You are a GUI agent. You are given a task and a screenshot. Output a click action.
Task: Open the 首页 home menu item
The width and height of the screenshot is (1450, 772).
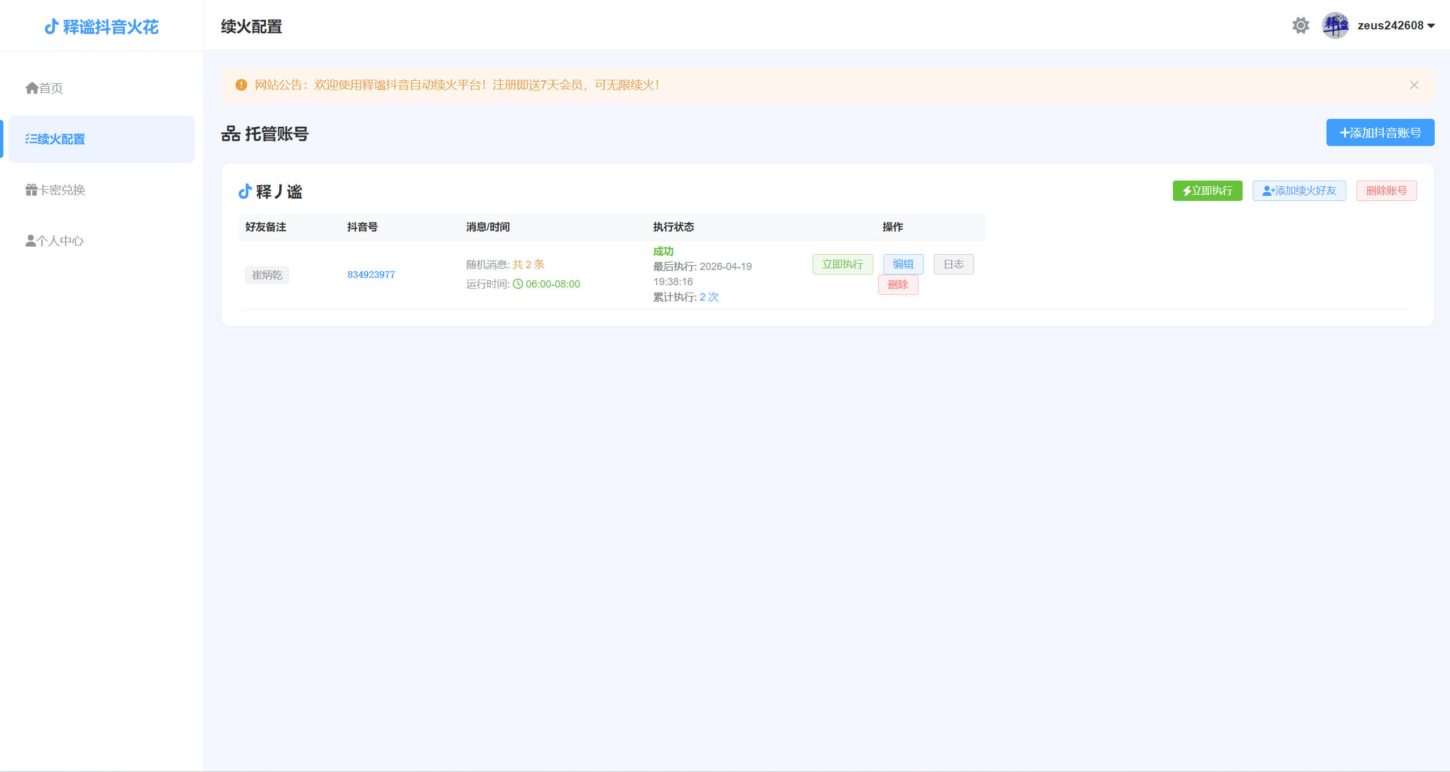101,88
